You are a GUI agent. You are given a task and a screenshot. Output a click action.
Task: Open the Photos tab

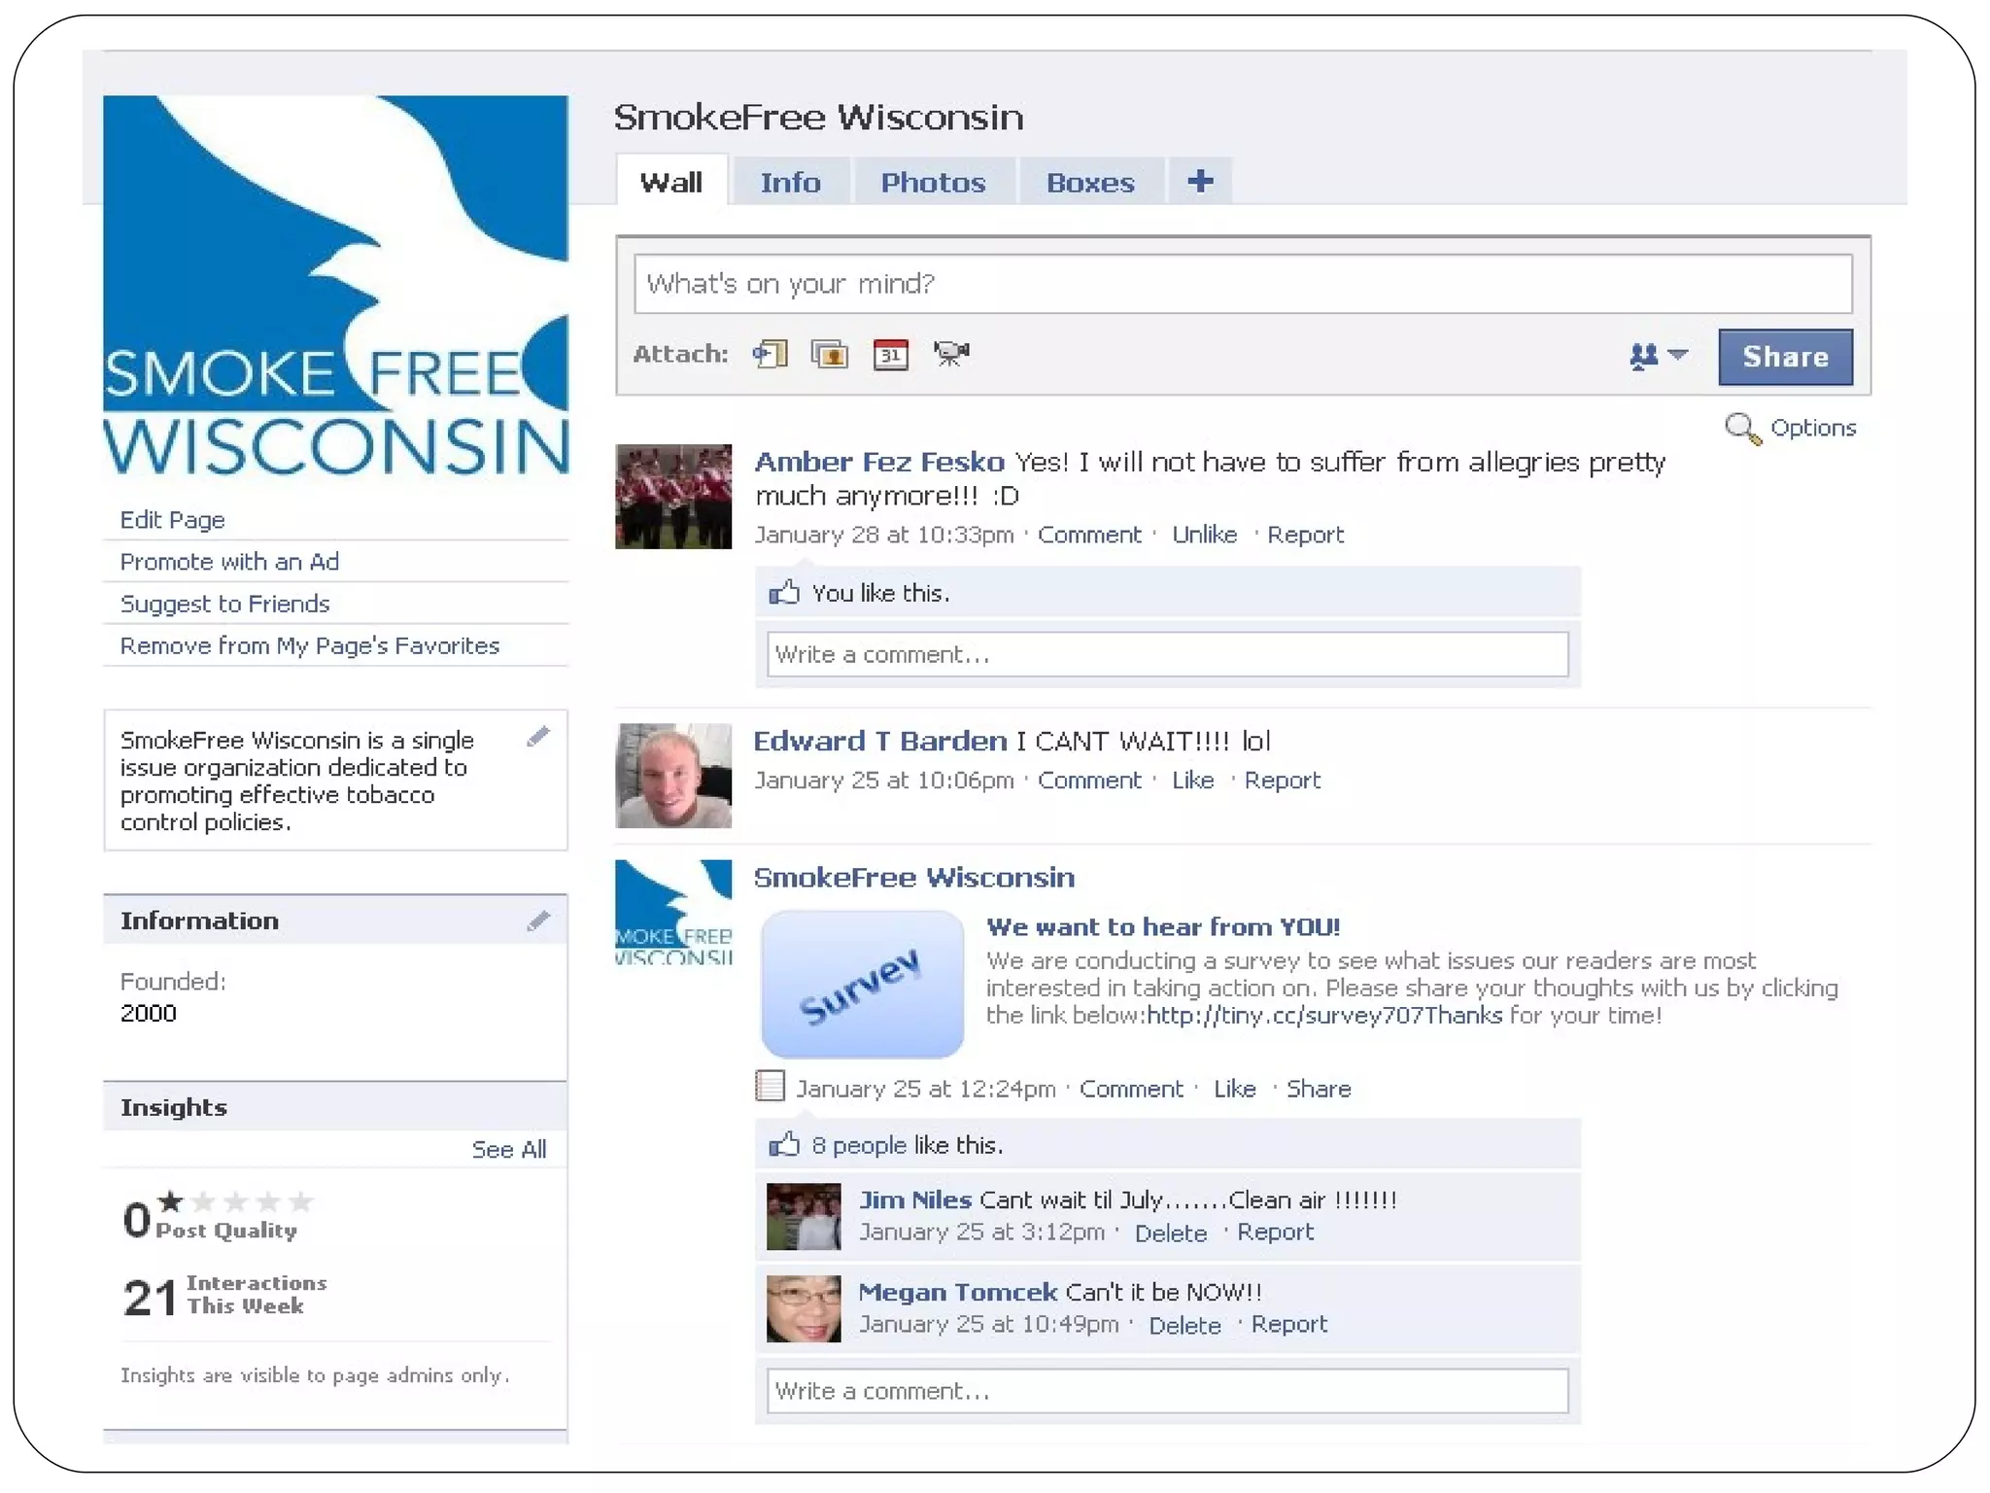tap(933, 183)
